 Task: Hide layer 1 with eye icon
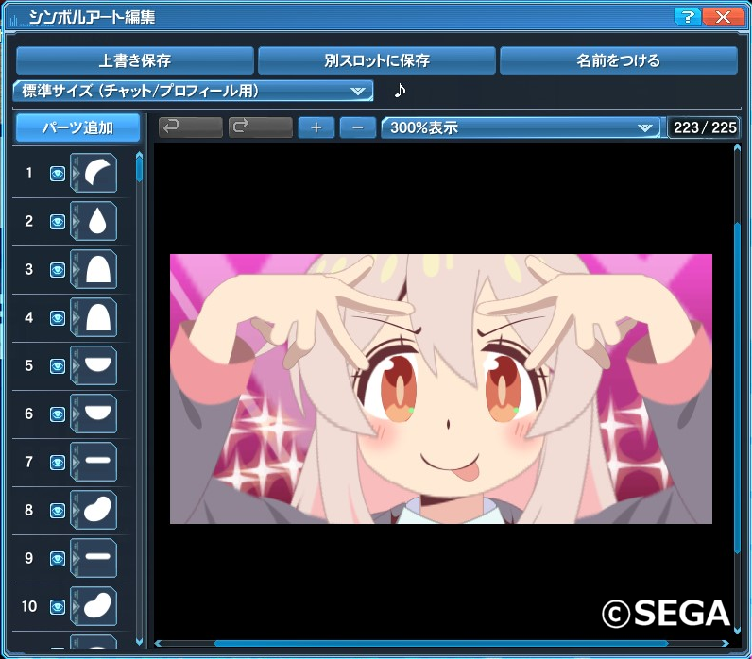pyautogui.click(x=58, y=174)
